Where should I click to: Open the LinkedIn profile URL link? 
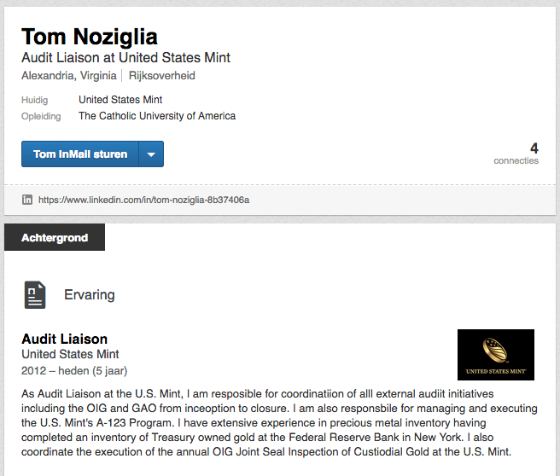(x=143, y=200)
